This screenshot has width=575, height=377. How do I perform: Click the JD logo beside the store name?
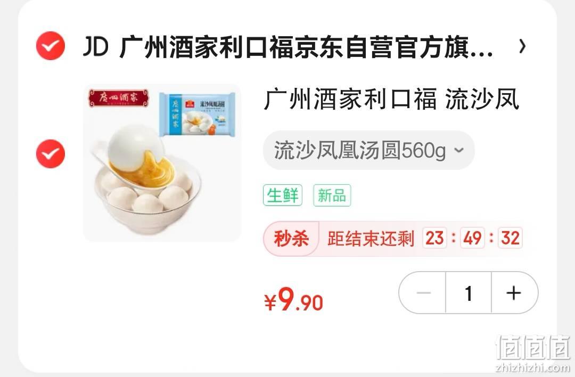(96, 46)
